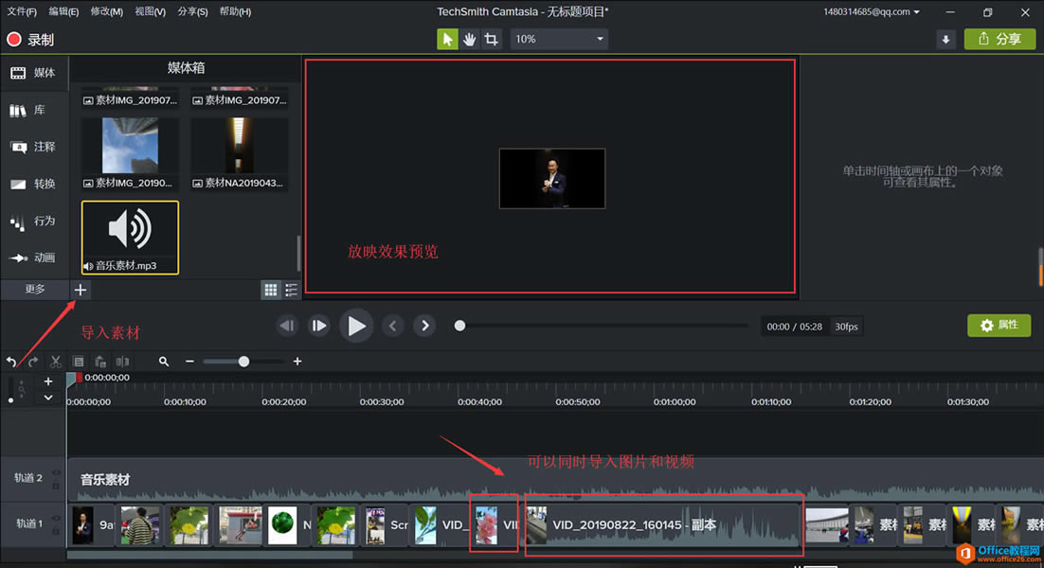Click the timeline zoom slider handle

[x=243, y=362]
